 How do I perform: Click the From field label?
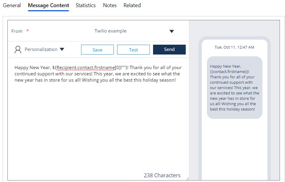click(17, 31)
